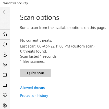
Task: Open Firewall & network protection antenna icon
Action: click(5, 65)
